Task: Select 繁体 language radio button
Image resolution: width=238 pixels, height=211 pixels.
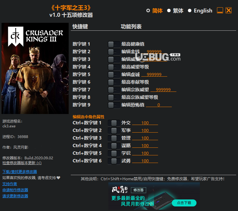Action: (x=169, y=11)
